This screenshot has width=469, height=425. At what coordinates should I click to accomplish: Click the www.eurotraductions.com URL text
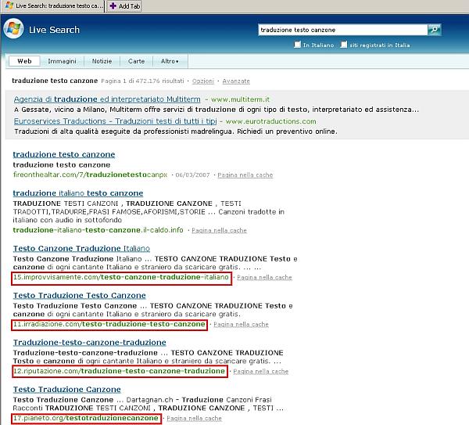pyautogui.click(x=270, y=121)
